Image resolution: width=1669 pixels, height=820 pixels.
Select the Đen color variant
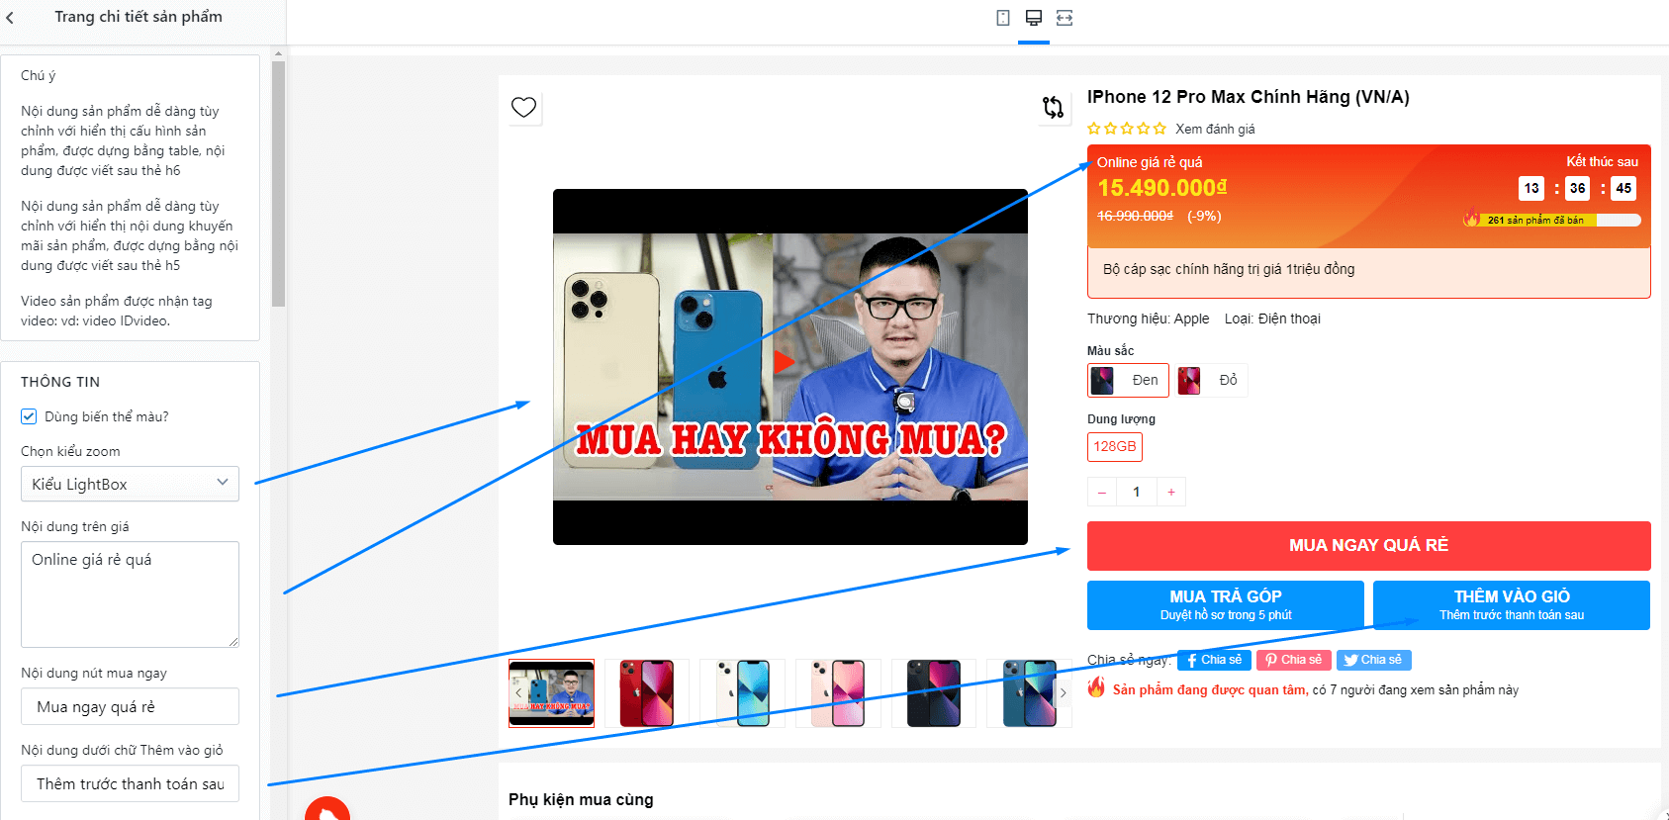click(x=1128, y=380)
